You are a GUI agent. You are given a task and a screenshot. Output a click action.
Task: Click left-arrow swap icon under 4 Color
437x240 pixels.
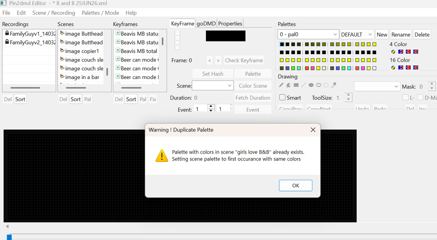408,52
